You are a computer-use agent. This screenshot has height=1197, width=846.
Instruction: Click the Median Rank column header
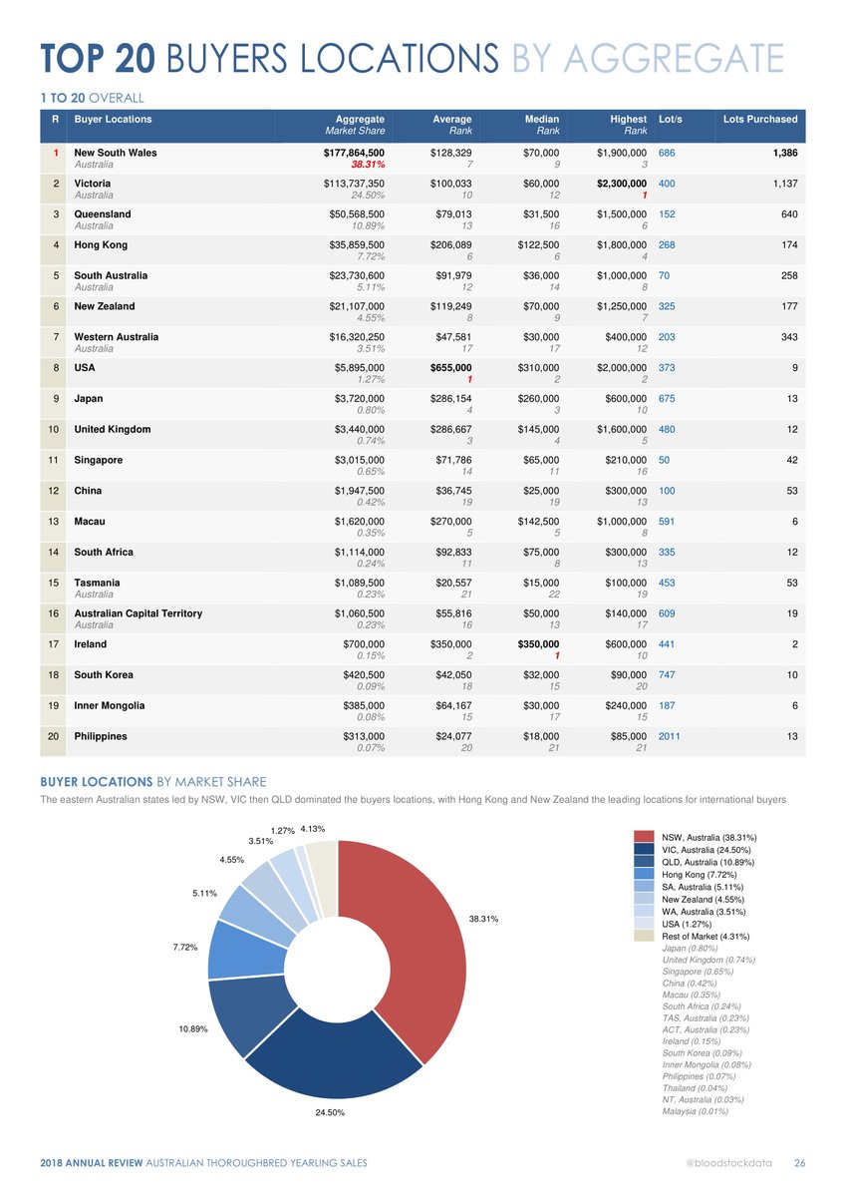tap(542, 125)
